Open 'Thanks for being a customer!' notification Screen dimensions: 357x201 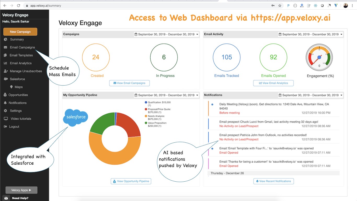click(274, 164)
